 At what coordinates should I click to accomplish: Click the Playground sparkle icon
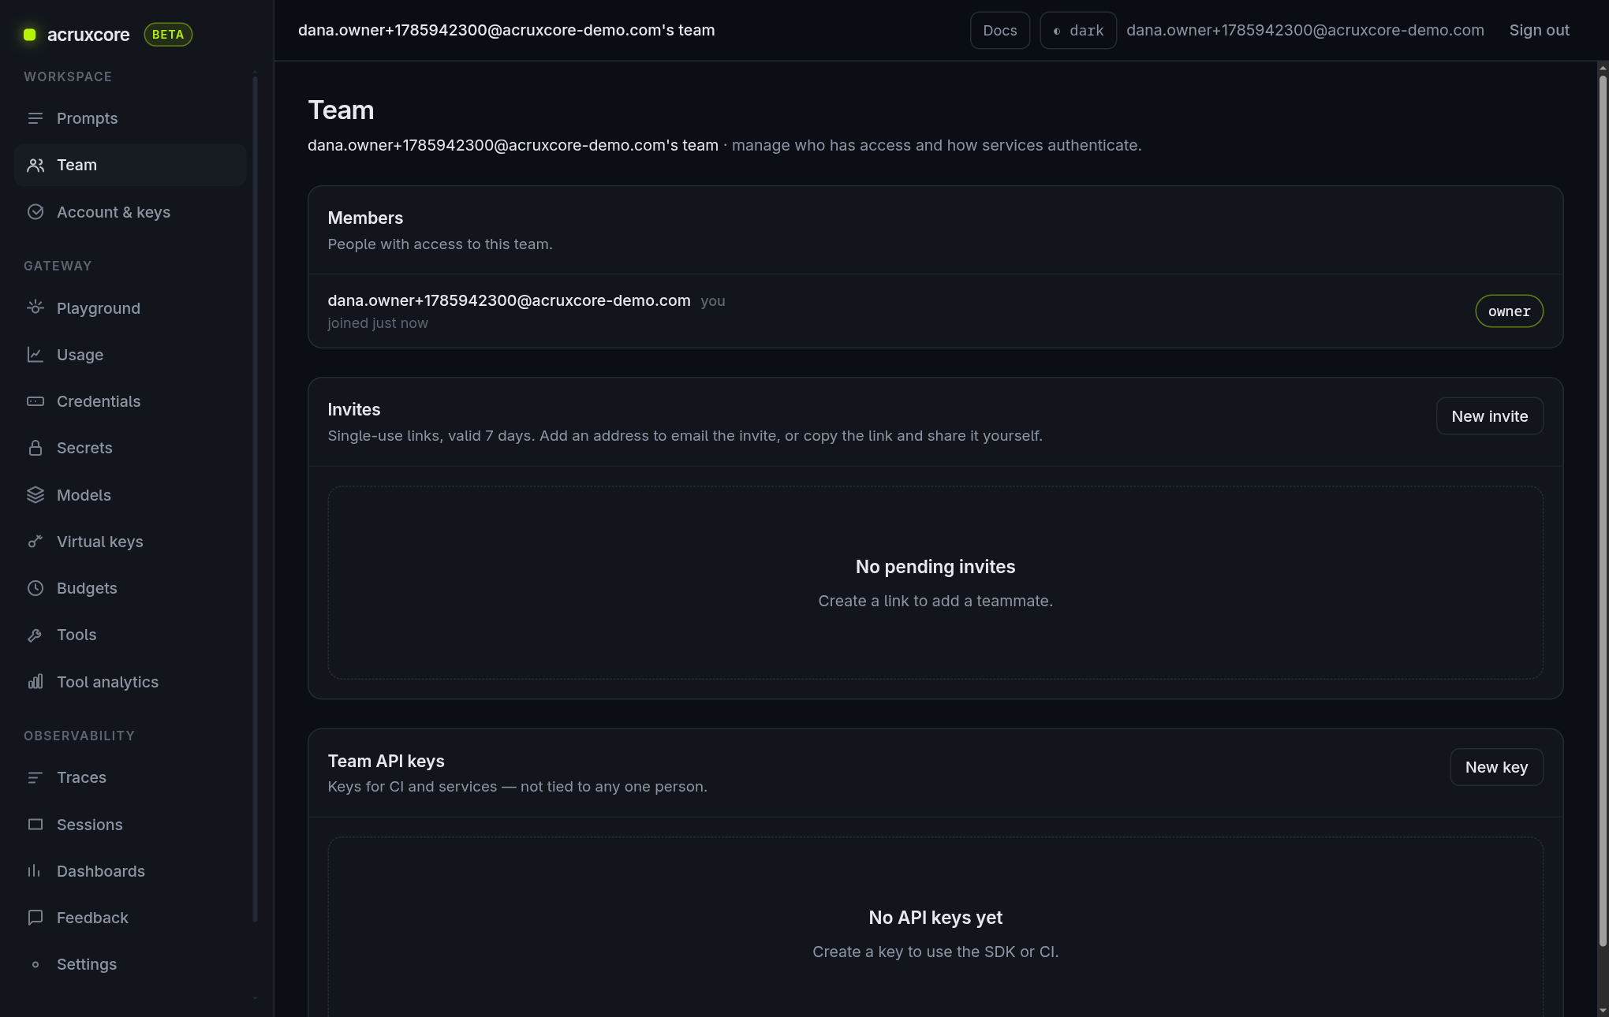(35, 307)
